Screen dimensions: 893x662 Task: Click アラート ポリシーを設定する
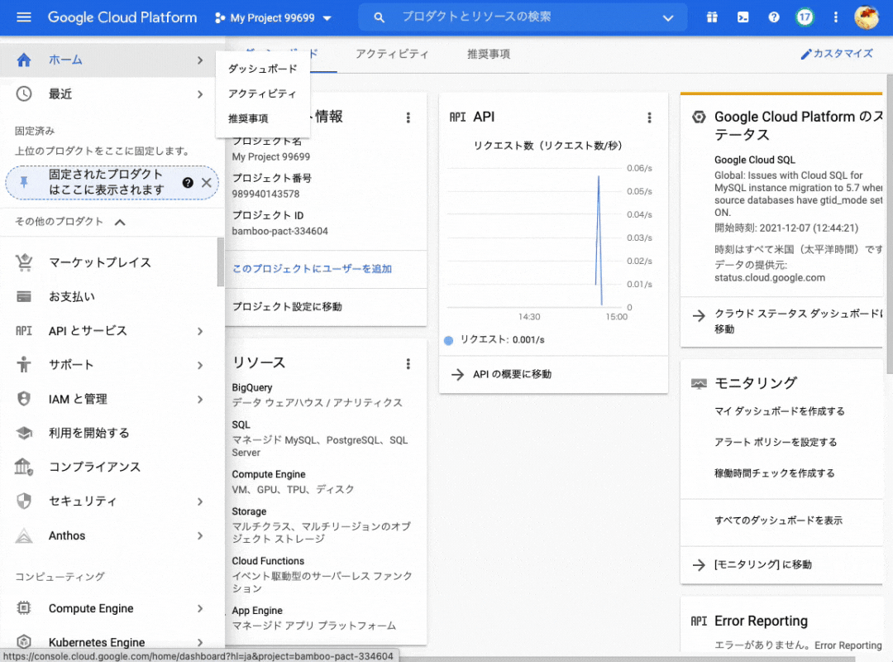click(x=776, y=442)
